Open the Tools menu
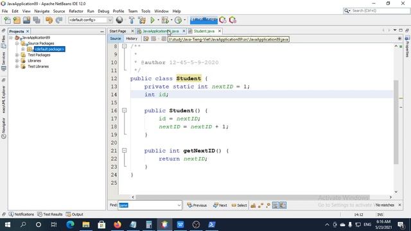Viewport: 411px width, 231px height. coord(146,12)
